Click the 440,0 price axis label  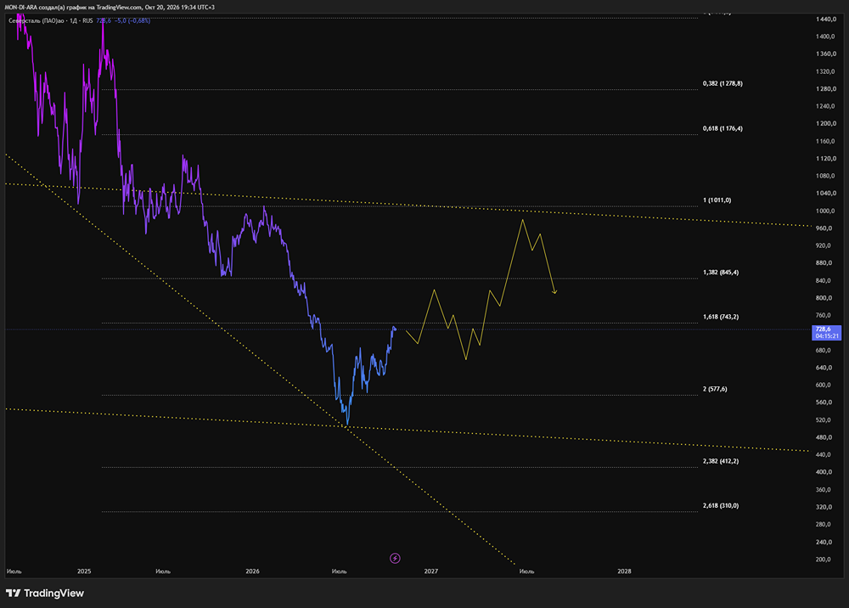click(x=824, y=455)
